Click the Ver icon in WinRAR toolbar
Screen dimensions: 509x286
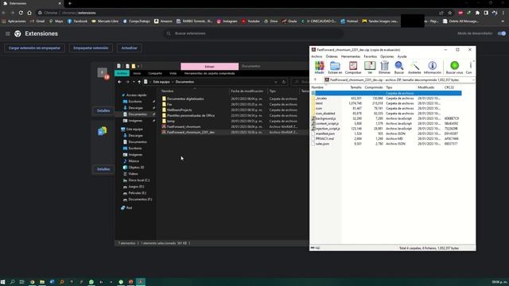point(370,68)
